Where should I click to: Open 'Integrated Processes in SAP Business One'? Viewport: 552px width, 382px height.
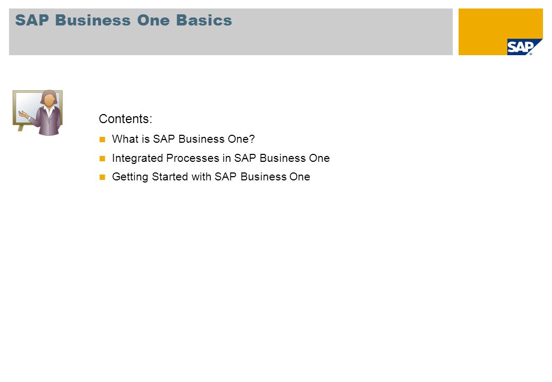pyautogui.click(x=221, y=158)
